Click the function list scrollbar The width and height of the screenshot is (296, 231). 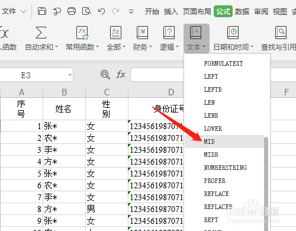point(266,184)
